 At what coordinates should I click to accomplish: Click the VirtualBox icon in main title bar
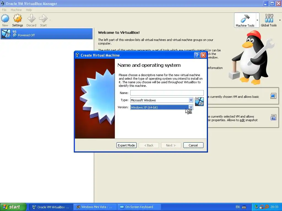point(2,3)
